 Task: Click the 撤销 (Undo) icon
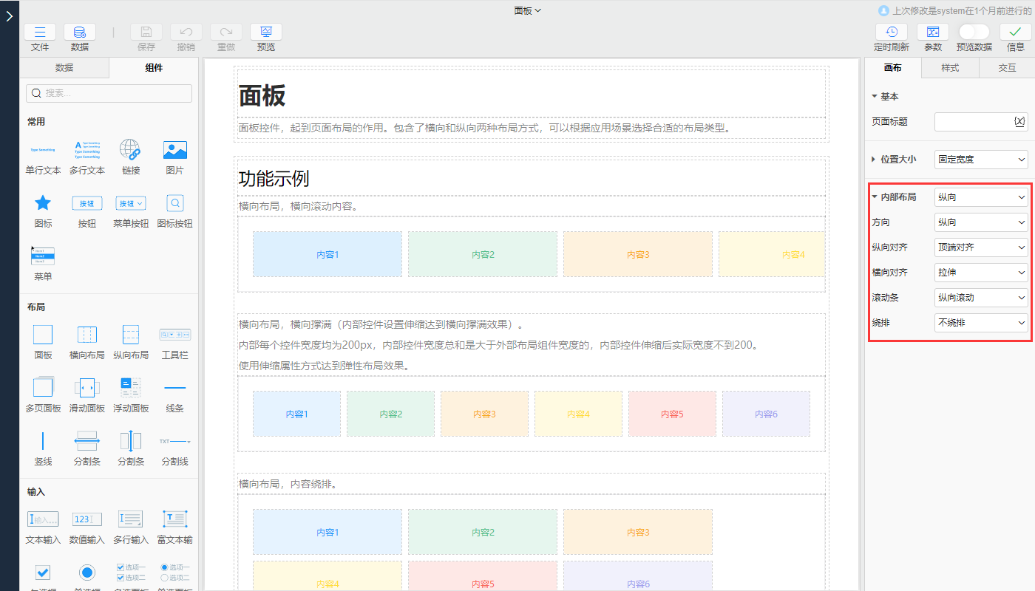186,33
